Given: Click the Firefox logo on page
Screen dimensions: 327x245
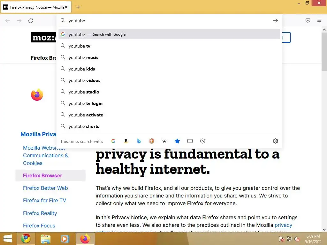Looking at the screenshot, I should pos(37,95).
